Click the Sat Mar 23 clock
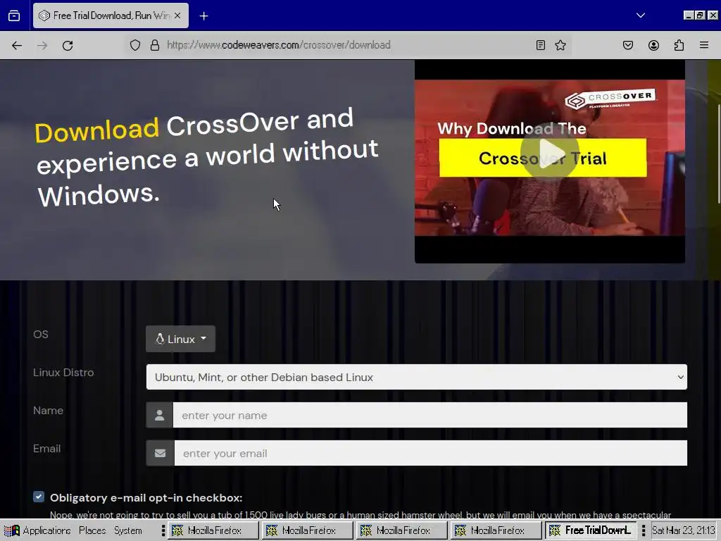 pos(683,530)
